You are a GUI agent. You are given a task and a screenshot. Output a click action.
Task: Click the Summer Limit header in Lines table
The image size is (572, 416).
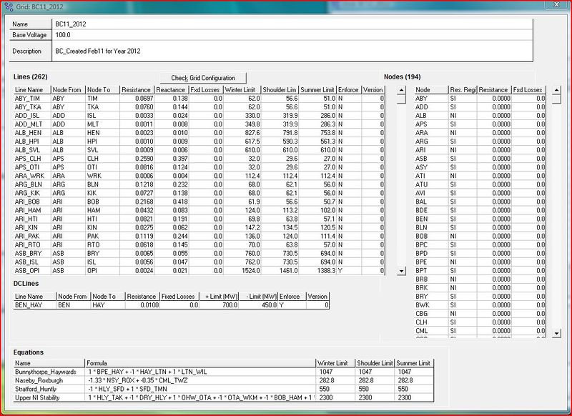(317, 89)
